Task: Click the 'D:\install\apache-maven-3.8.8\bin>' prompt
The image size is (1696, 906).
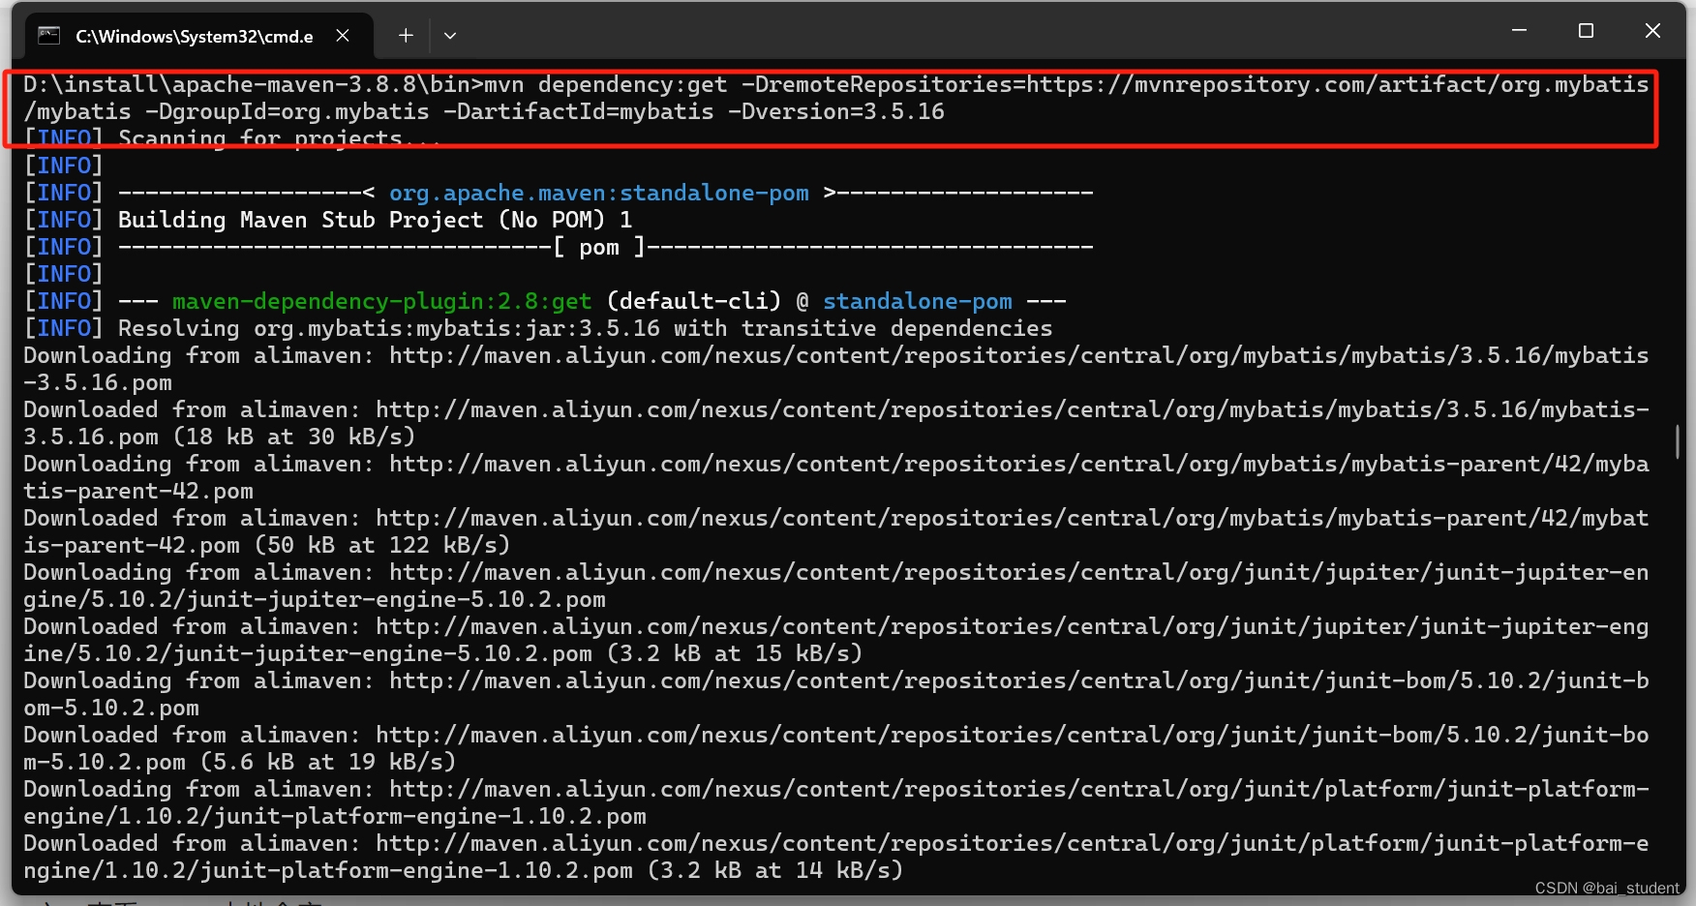Action: coord(254,84)
